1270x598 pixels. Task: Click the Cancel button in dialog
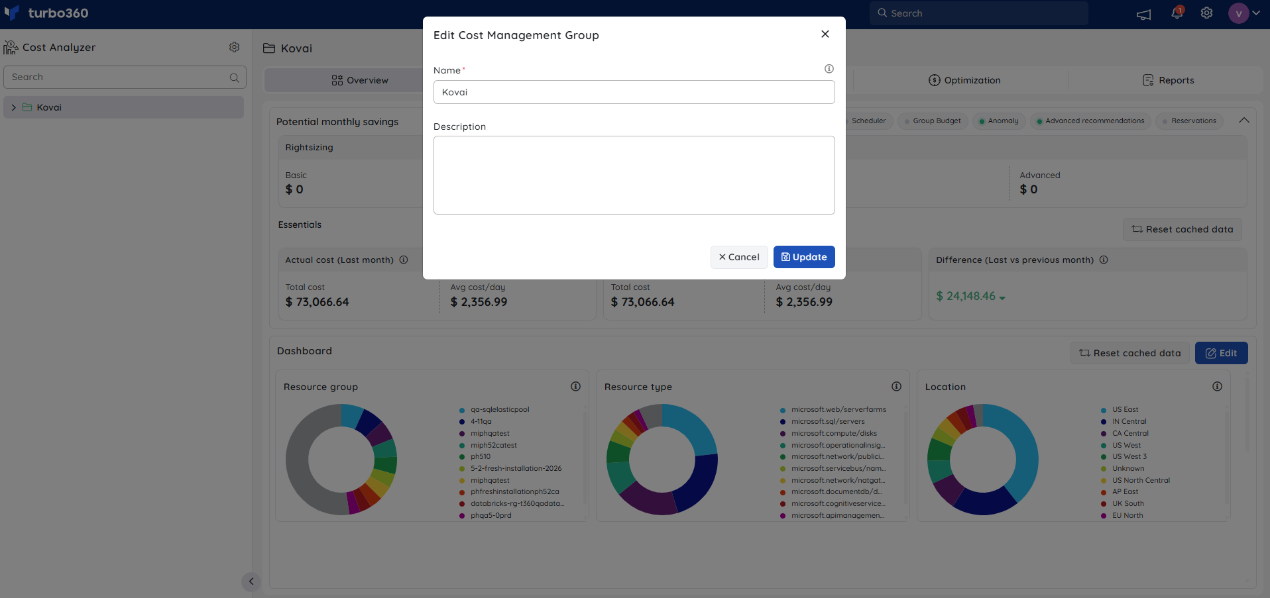pos(739,257)
